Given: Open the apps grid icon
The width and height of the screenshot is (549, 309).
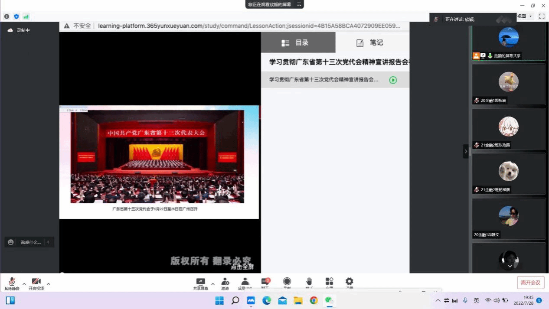Looking at the screenshot, I should click(329, 282).
